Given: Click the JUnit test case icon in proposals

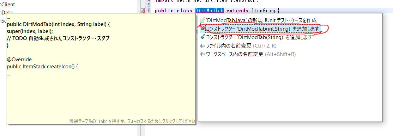Looking at the screenshot, I should [202, 20].
